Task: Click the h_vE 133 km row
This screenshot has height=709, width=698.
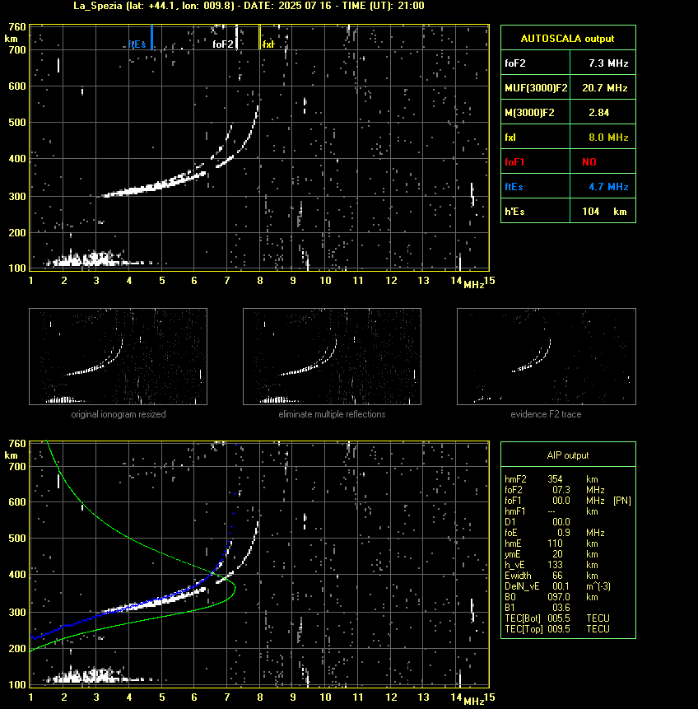Action: coord(551,565)
